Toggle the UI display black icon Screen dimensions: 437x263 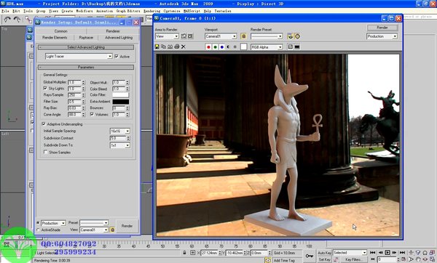297,46
